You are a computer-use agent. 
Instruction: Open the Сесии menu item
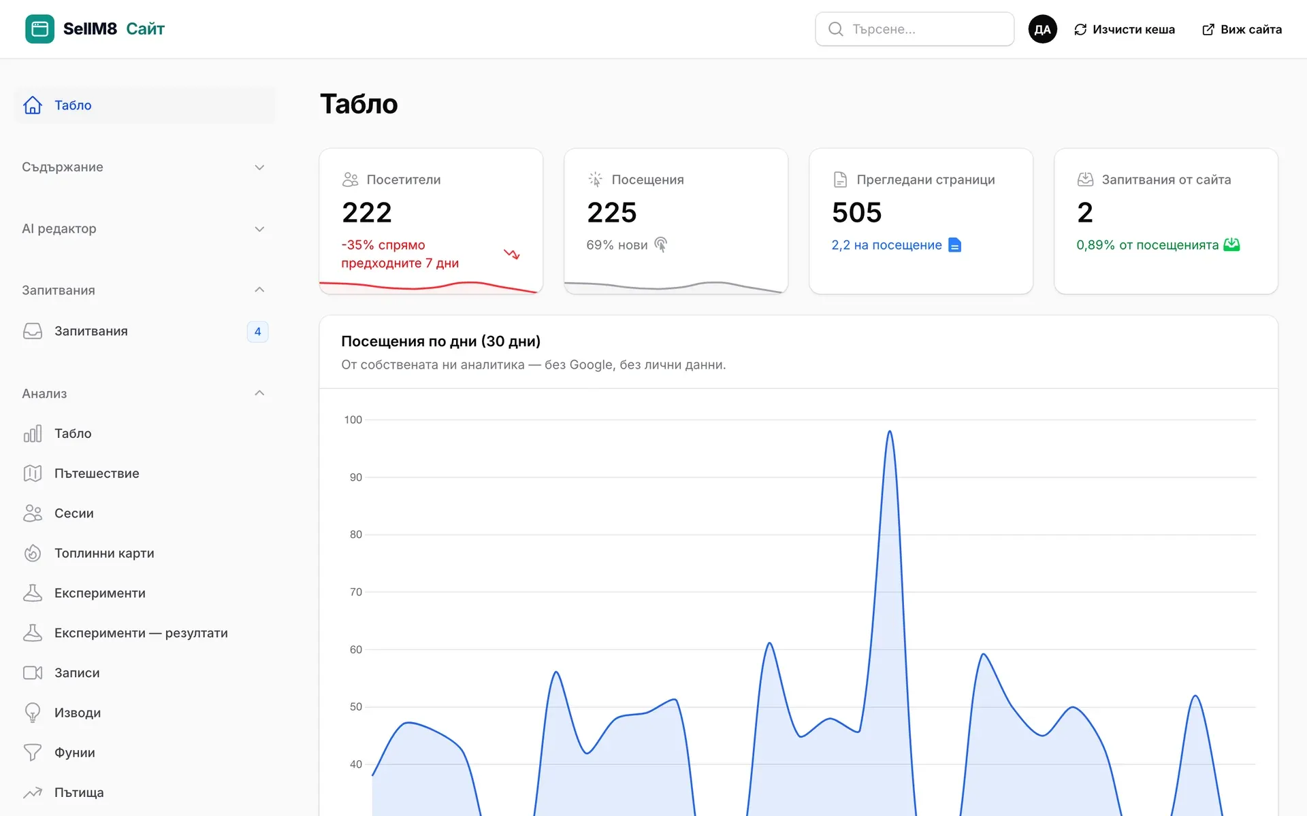144,513
